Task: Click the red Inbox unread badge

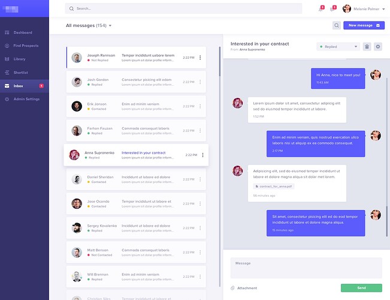Action: click(x=41, y=86)
